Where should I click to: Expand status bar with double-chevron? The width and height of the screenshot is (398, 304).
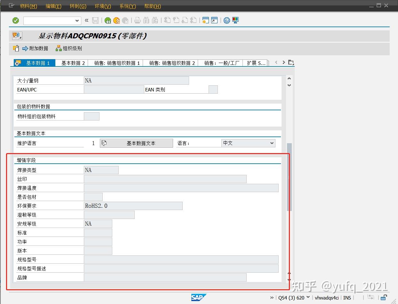click(272, 298)
